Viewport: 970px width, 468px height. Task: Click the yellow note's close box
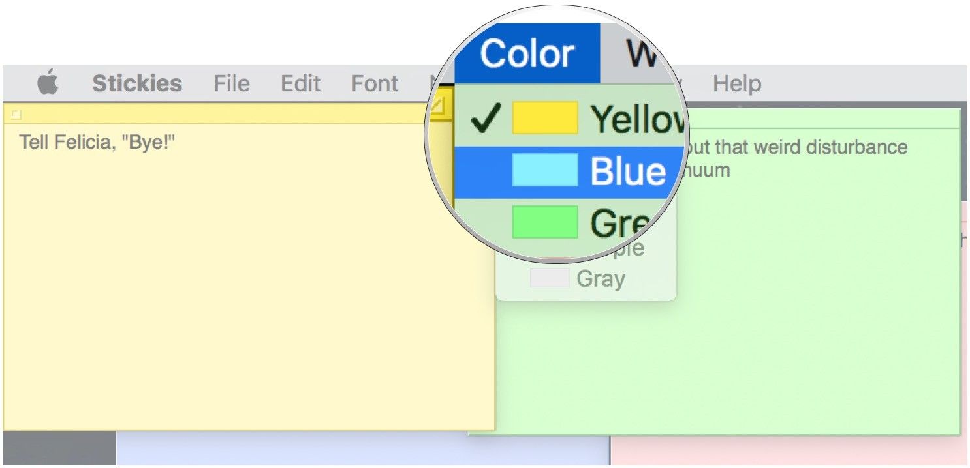16,115
